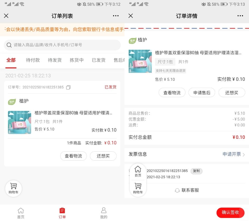Tap the search magnifier icon
Image resolution: width=249 pixels, height=221 pixels.
tap(9, 45)
